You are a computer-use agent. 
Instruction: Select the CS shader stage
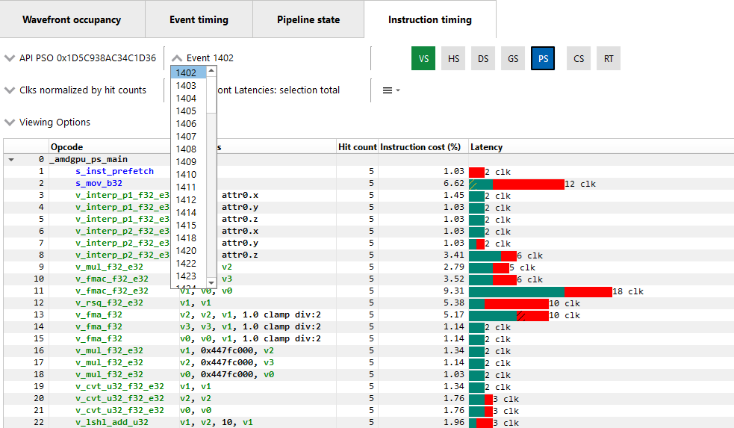(x=579, y=58)
